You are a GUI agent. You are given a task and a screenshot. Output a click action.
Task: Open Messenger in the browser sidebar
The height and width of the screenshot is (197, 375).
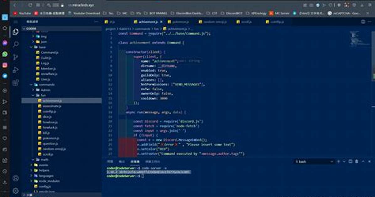tap(5, 43)
